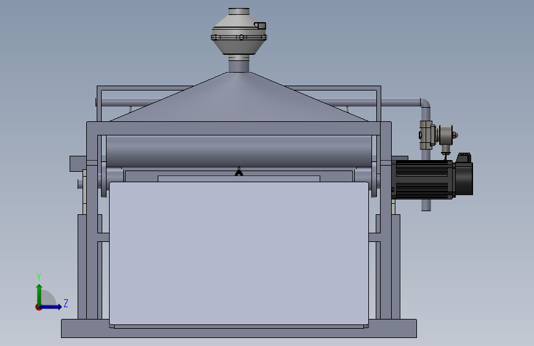Select the large front panel face

239,253
